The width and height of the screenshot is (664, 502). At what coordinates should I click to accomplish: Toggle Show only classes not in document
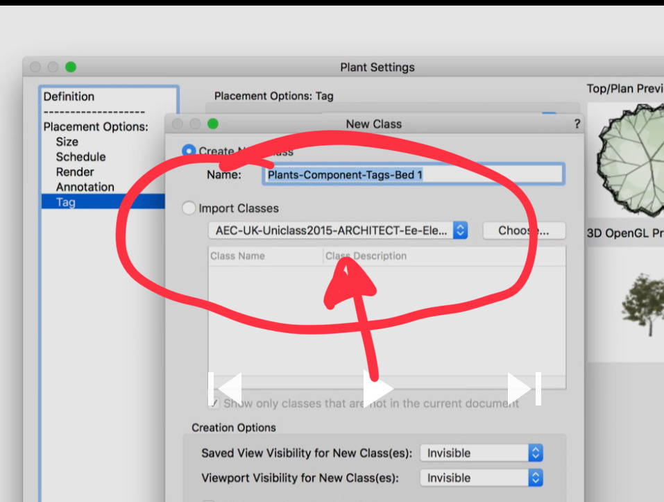214,403
